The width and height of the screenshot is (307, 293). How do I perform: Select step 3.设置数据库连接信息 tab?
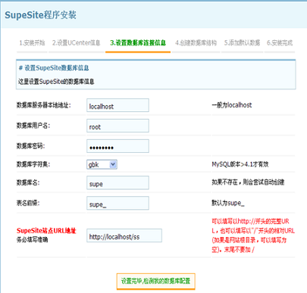138,43
